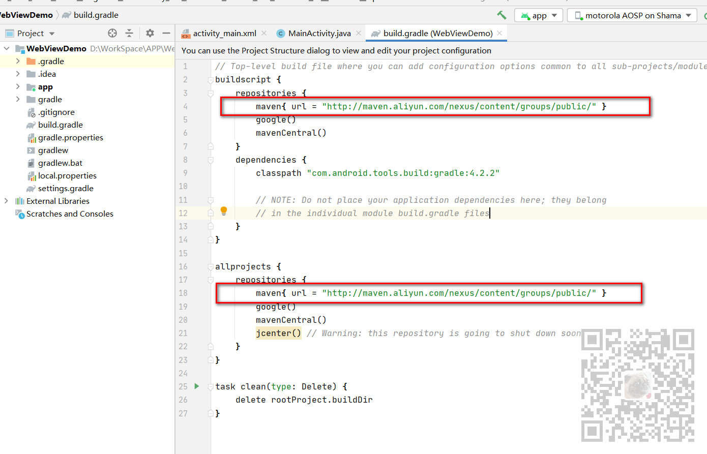Expand the gradle folder
This screenshot has width=707, height=454.
[x=18, y=99]
